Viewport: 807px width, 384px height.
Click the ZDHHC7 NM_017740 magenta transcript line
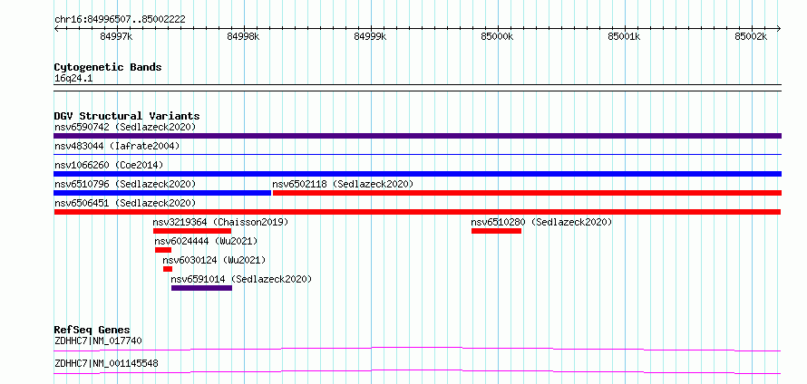pos(417,349)
